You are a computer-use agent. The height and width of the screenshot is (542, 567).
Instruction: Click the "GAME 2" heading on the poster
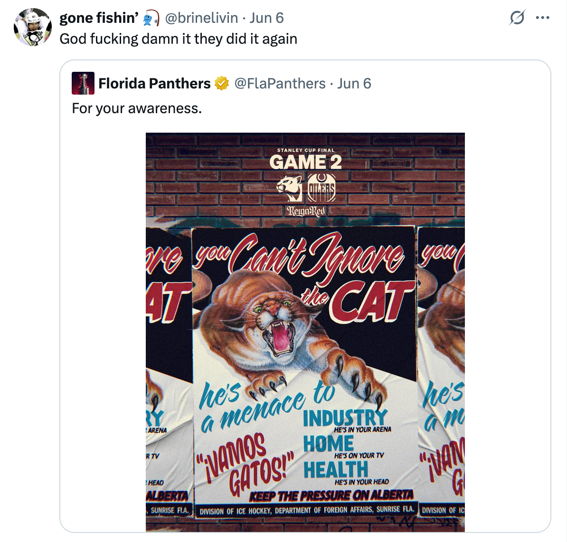click(305, 163)
